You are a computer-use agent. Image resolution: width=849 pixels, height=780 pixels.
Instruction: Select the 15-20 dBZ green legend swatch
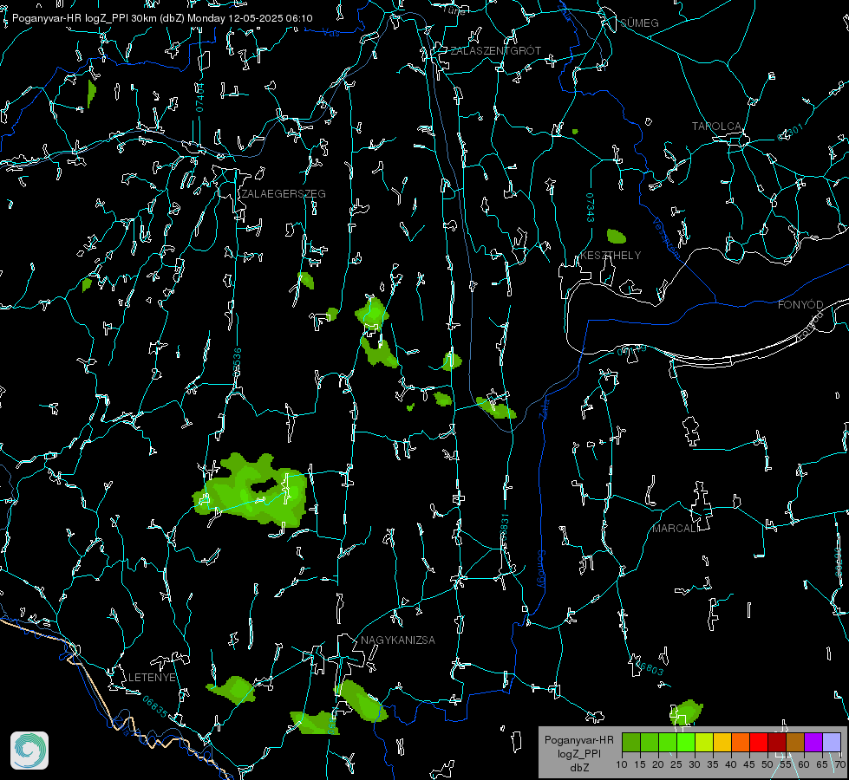coord(650,742)
